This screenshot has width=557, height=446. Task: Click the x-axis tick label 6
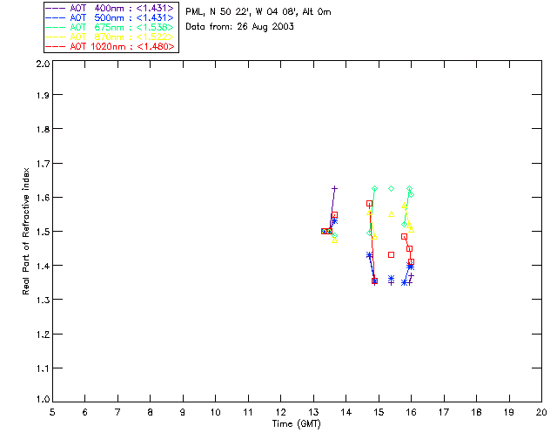[x=85, y=412]
